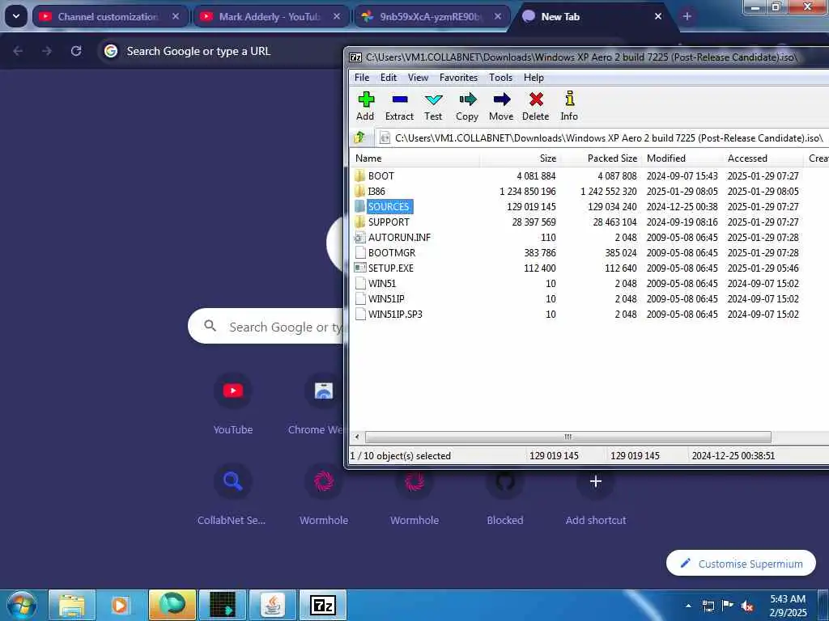Switch to the 9nb59xXcA tab
This screenshot has width=829, height=621.
(431, 17)
